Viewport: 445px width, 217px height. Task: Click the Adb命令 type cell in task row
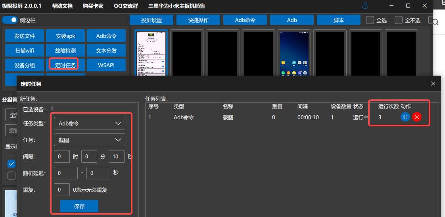point(184,117)
